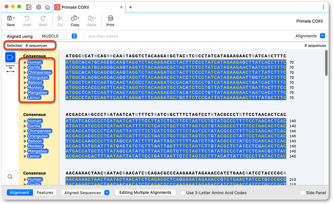Select Human label in second block
The height and width of the screenshot is (204, 333).
(35, 121)
